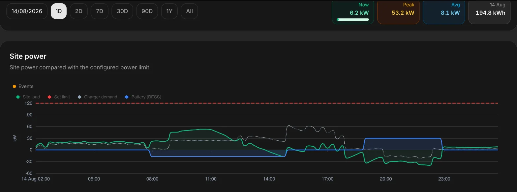The width and height of the screenshot is (517, 192).
Task: Switch to the 7D time range
Action: [x=100, y=11]
